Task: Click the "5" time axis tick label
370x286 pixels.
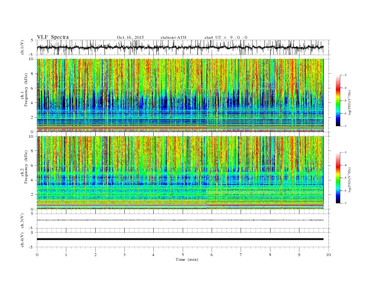Action: coord(183,255)
